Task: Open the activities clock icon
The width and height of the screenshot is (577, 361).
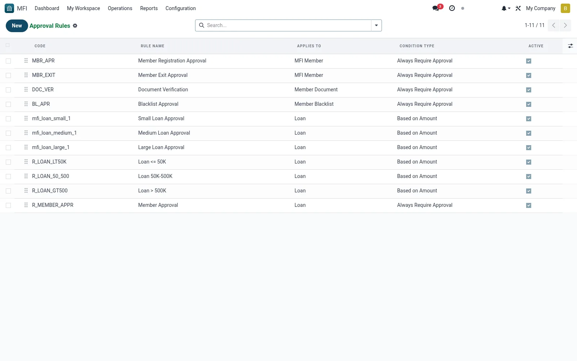Action: click(x=452, y=8)
